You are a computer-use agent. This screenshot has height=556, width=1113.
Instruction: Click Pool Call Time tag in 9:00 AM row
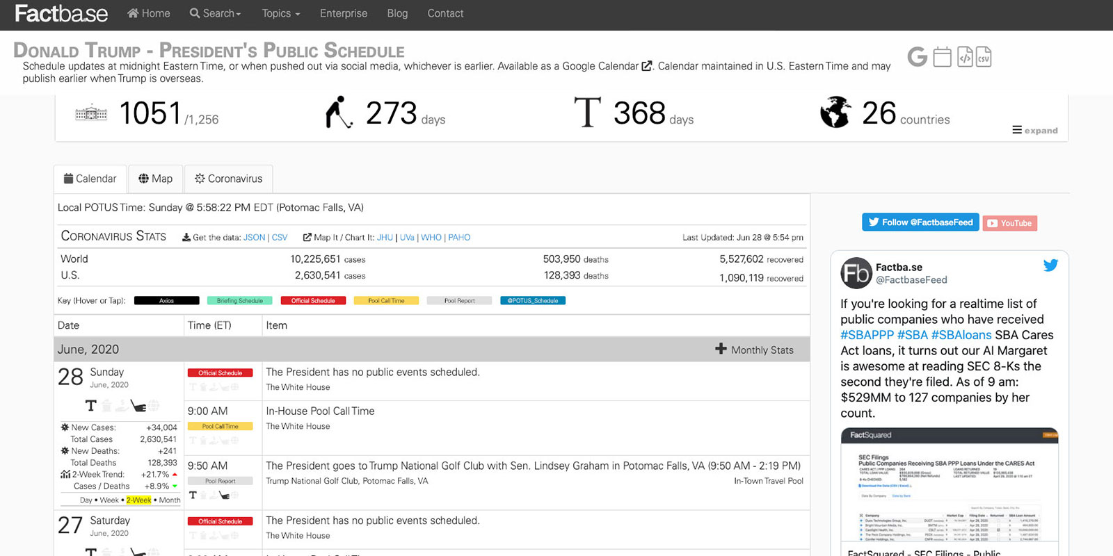(220, 427)
